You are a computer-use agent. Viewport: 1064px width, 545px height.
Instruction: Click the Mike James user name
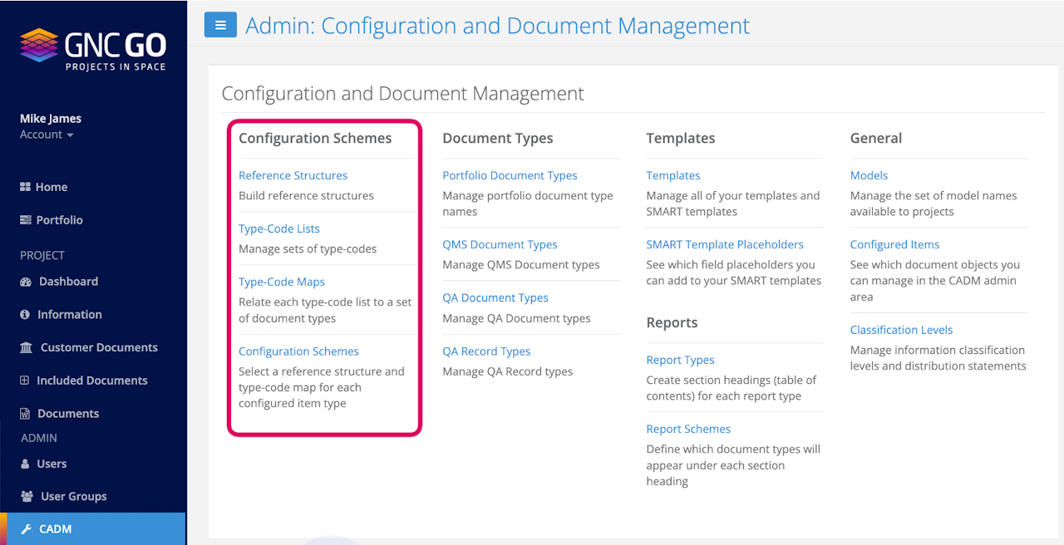pyautogui.click(x=51, y=118)
